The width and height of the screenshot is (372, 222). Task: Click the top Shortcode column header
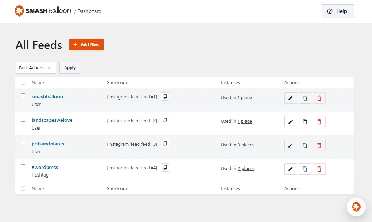(x=118, y=82)
